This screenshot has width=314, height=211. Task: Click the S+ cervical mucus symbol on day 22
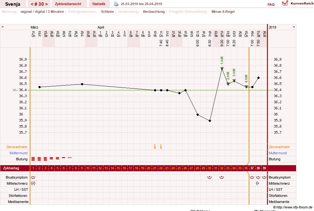[161, 147]
